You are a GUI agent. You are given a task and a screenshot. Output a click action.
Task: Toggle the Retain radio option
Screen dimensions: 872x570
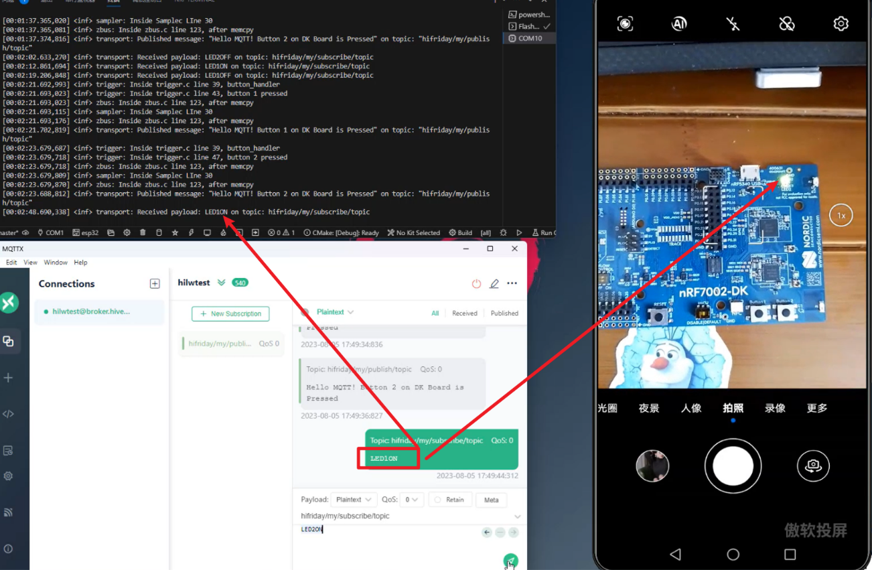(449, 500)
